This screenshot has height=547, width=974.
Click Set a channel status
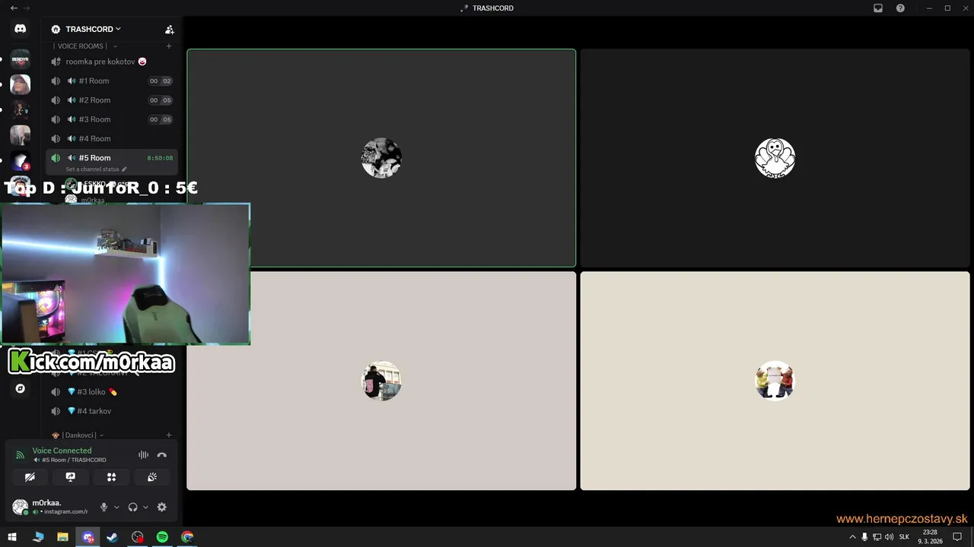point(96,169)
